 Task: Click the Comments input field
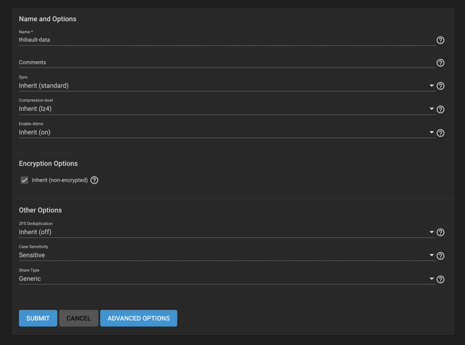(x=227, y=63)
